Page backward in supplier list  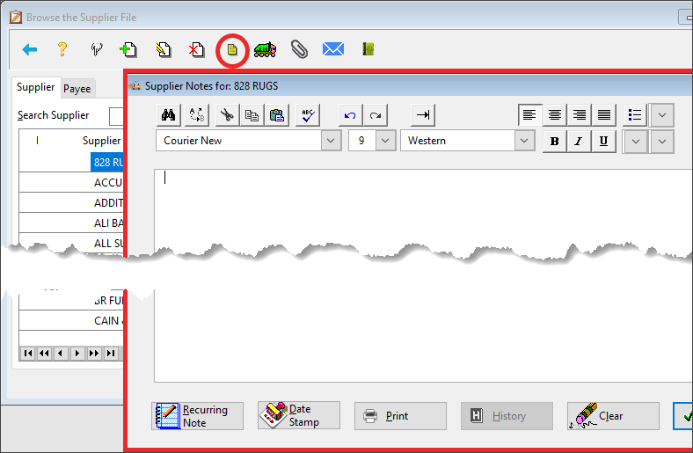pos(44,353)
